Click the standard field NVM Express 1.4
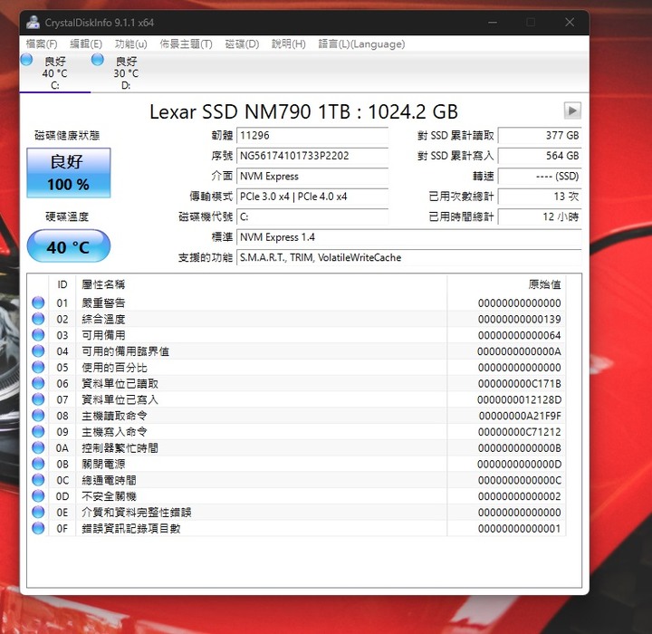This screenshot has width=652, height=634. click(408, 237)
